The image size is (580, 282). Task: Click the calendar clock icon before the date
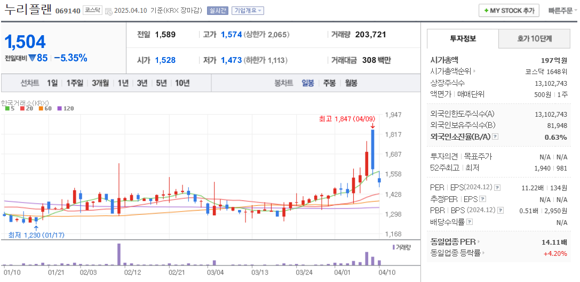coord(109,11)
